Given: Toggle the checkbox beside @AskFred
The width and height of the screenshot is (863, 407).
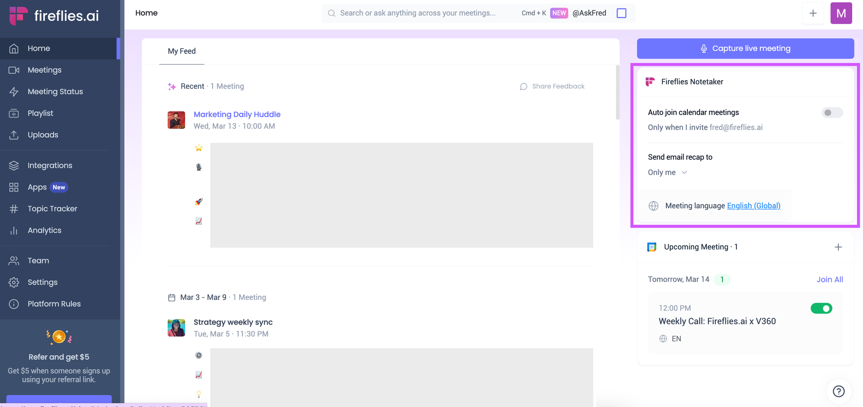Looking at the screenshot, I should (x=621, y=13).
